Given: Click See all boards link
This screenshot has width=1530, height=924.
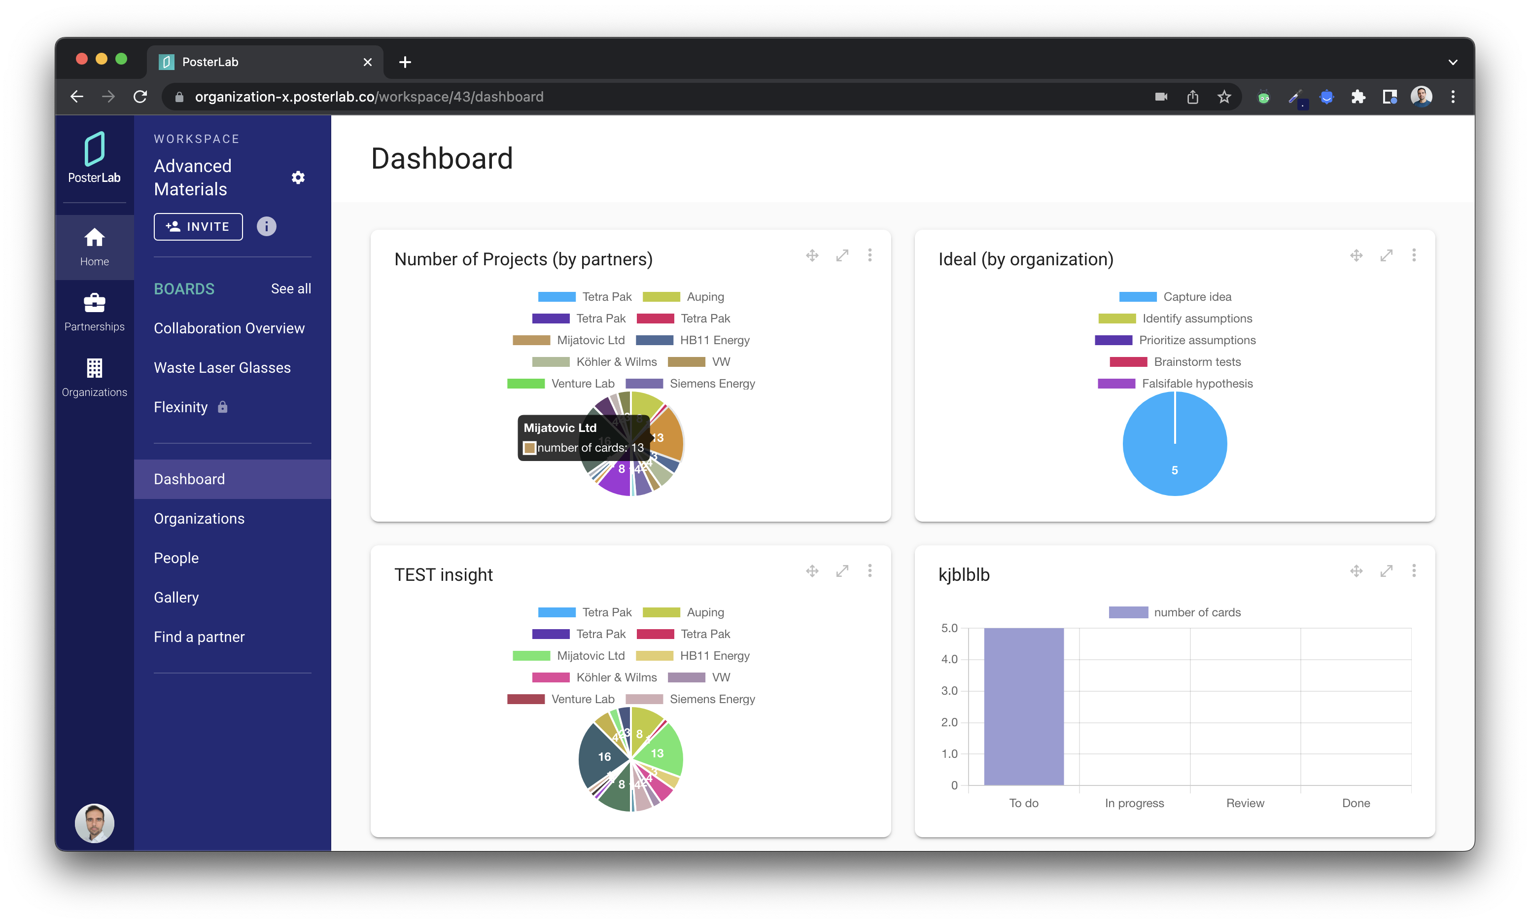Looking at the screenshot, I should pos(291,289).
